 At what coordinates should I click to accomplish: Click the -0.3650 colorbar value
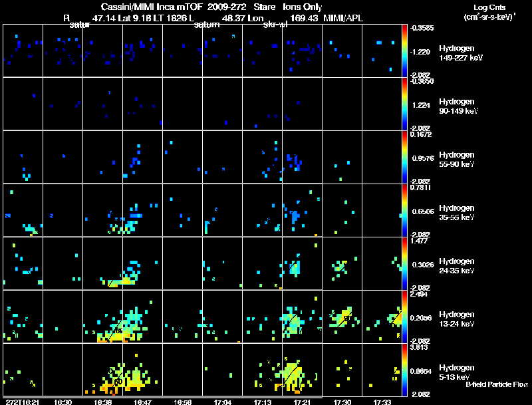pos(422,81)
